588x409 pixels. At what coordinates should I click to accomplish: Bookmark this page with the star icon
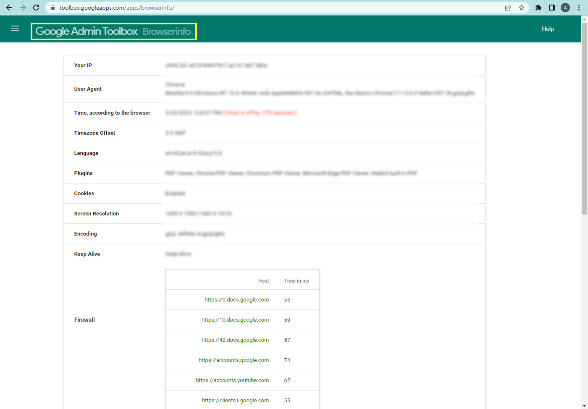[522, 7]
